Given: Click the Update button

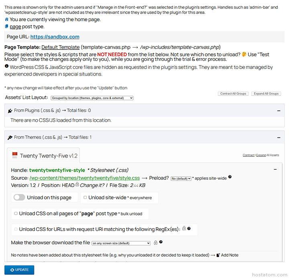Looking at the screenshot, I should point(19,270).
